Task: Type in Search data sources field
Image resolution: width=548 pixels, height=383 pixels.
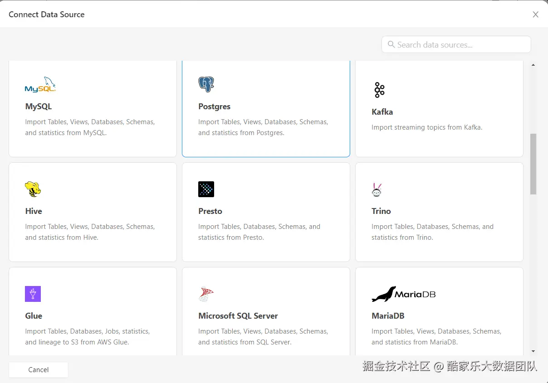Action: pyautogui.click(x=460, y=45)
